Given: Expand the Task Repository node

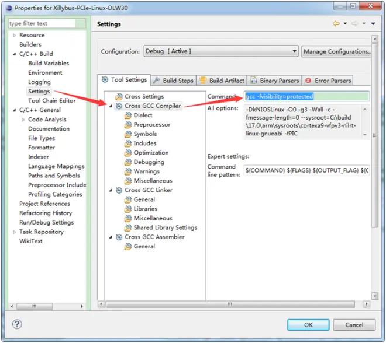Looking at the screenshot, I should [x=14, y=232].
